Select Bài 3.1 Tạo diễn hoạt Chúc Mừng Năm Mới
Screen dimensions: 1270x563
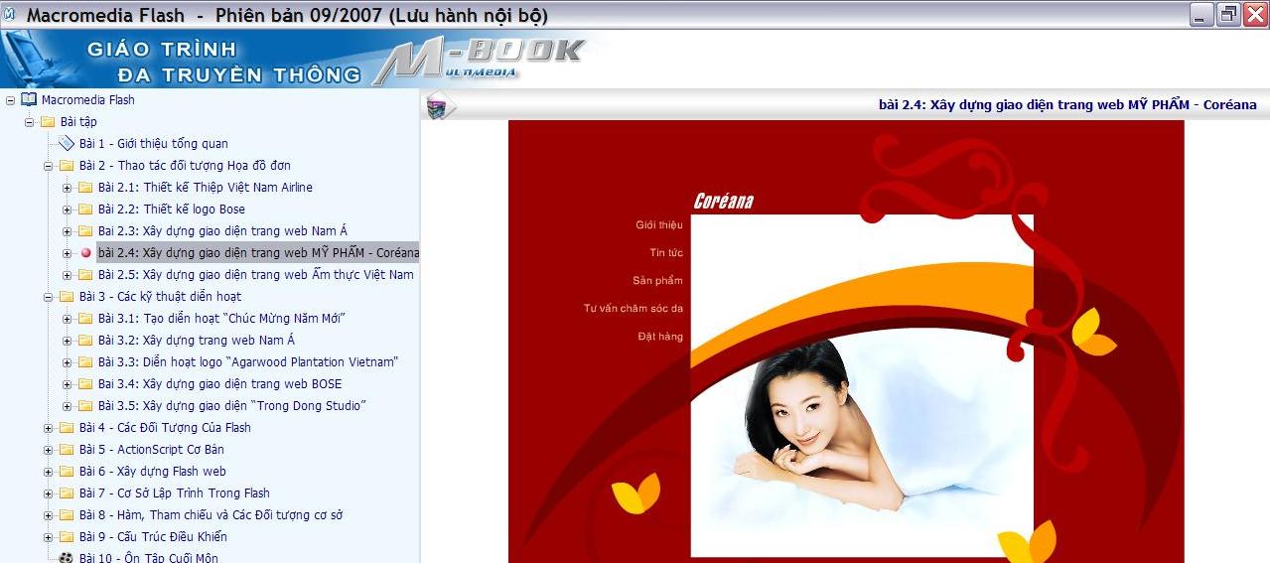[221, 319]
